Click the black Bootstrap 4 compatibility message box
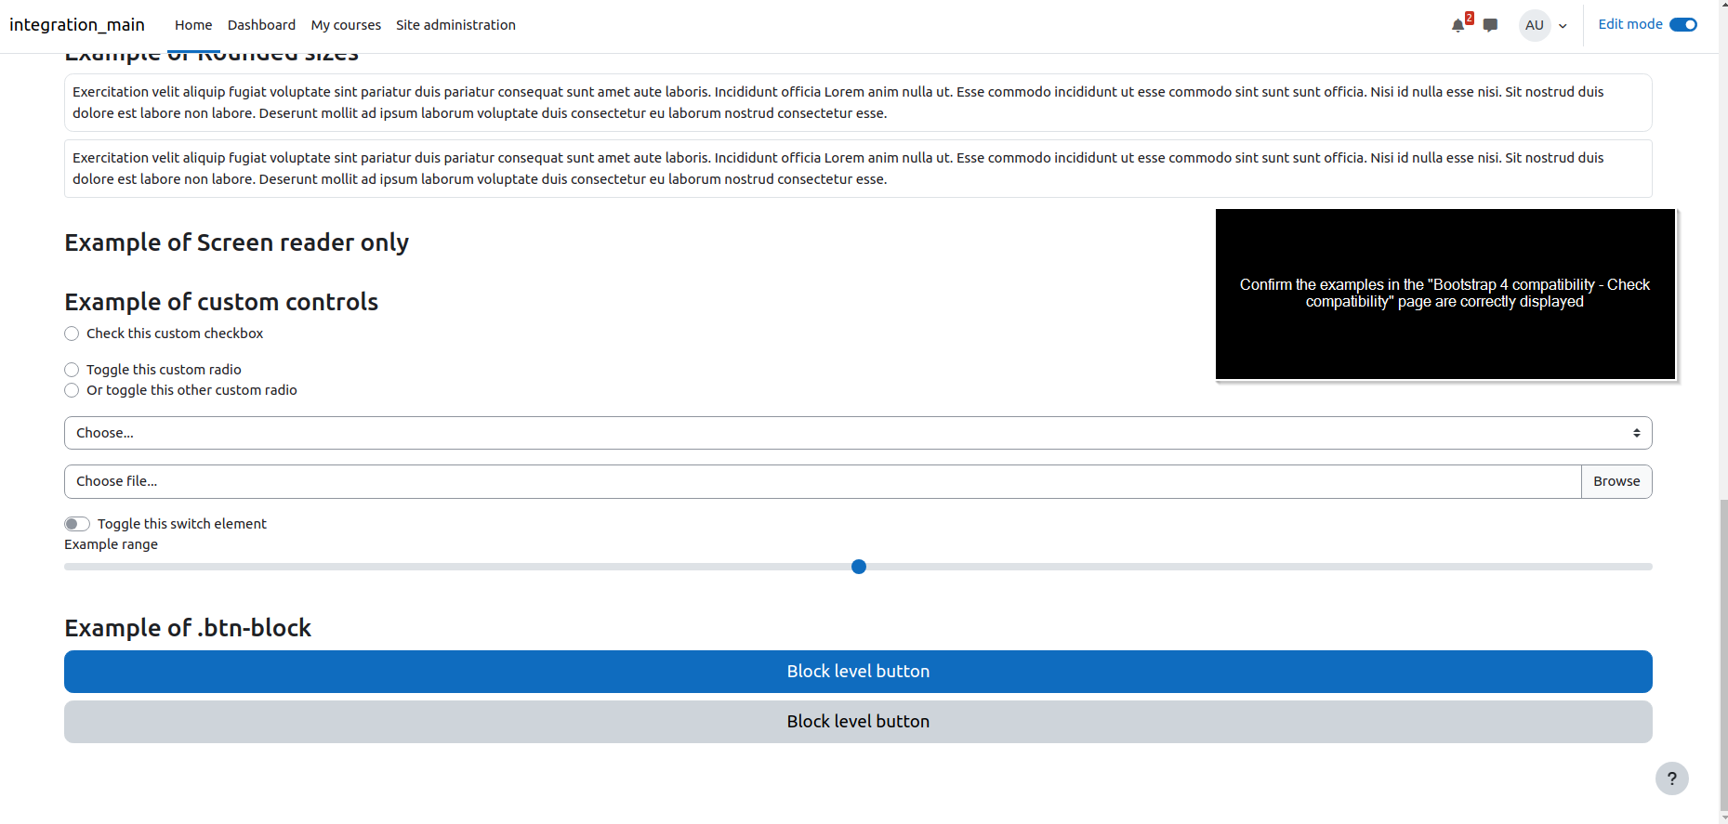Viewport: 1728px width, 824px height. [x=1444, y=294]
